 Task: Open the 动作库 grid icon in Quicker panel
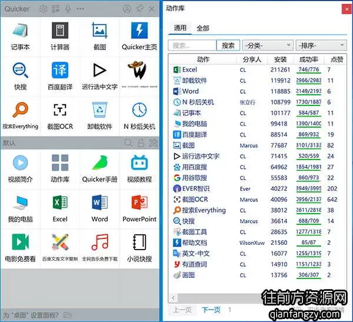60,169
